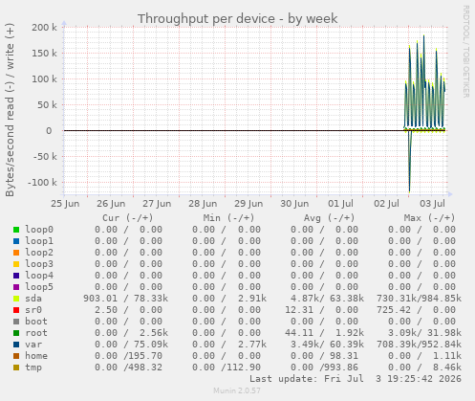Click the y-axis title 'Bytes/second read (-) / write (+)'

[x=10, y=110]
